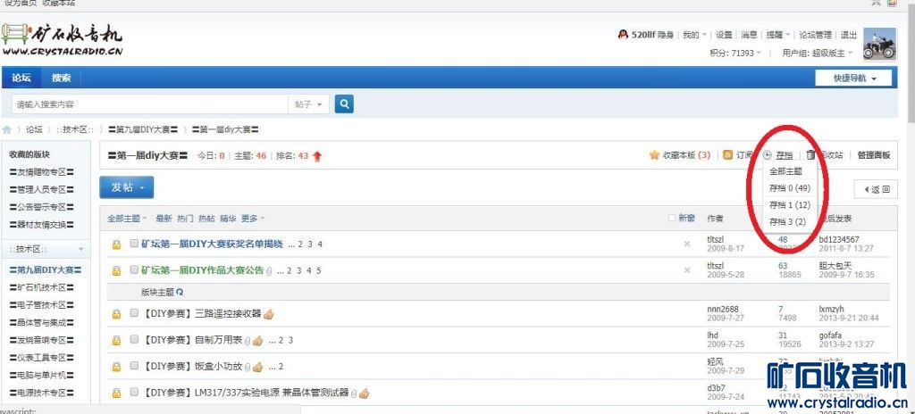915x414 pixels.
Task: Click lock icon of 自制万用表 thread
Action: point(116,341)
